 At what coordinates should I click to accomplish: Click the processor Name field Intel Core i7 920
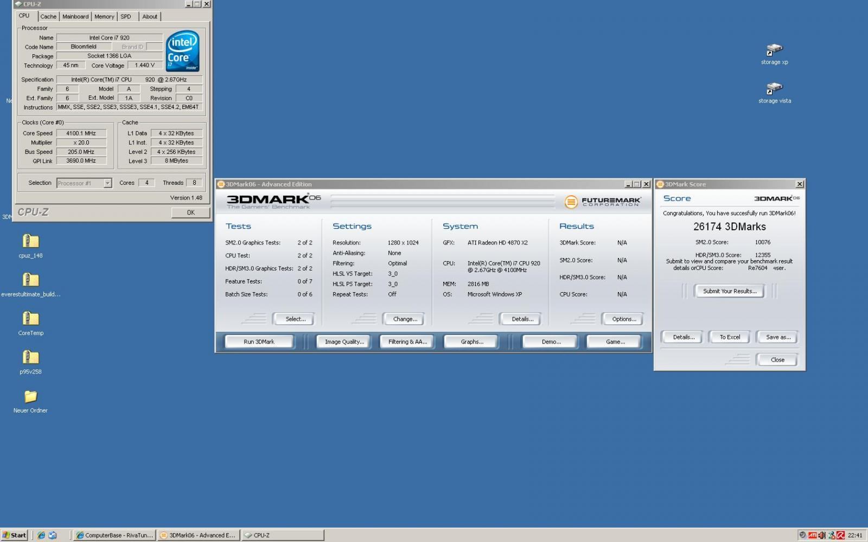point(110,38)
